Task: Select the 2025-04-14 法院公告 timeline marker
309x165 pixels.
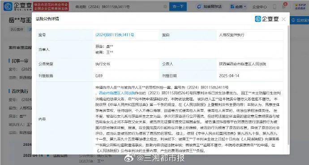Action: [48, 156]
